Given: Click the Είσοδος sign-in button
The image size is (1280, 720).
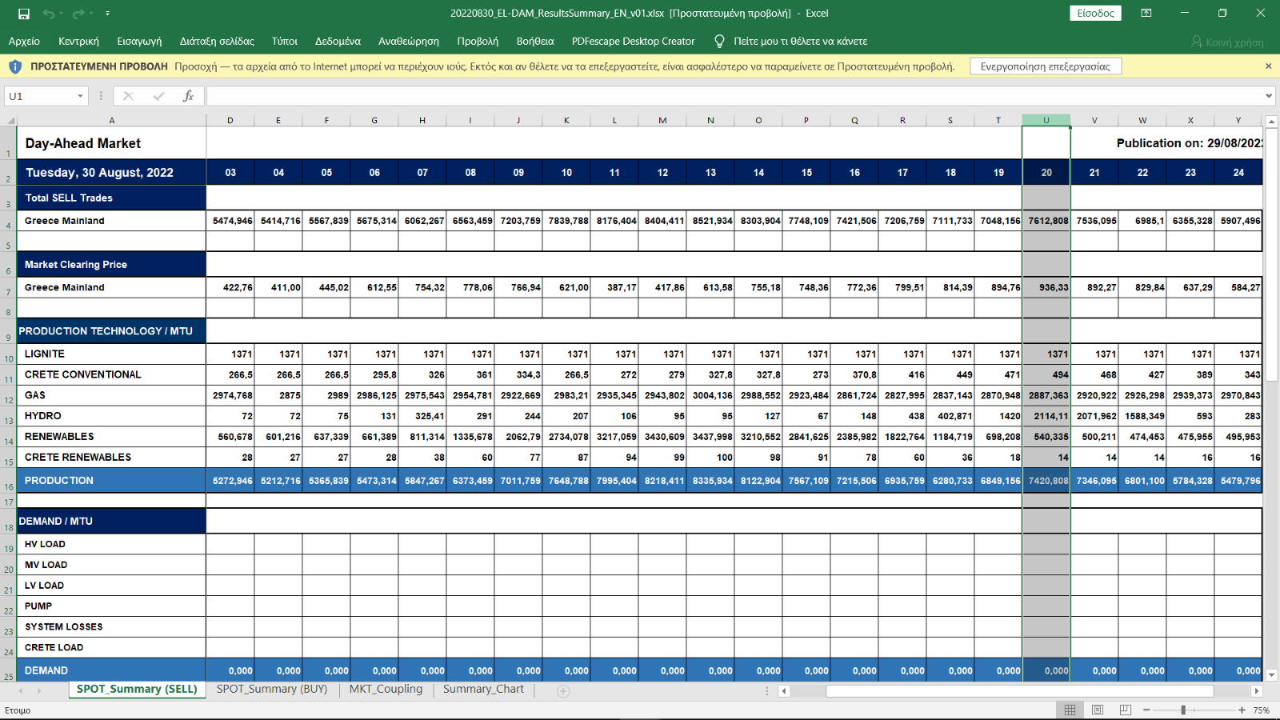Looking at the screenshot, I should (x=1095, y=13).
